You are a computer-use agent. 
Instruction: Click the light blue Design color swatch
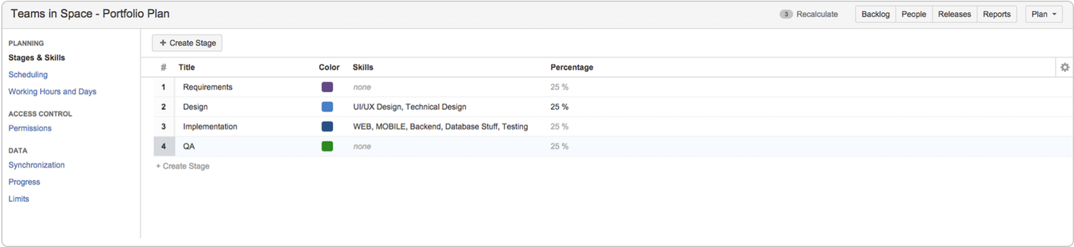(x=327, y=107)
